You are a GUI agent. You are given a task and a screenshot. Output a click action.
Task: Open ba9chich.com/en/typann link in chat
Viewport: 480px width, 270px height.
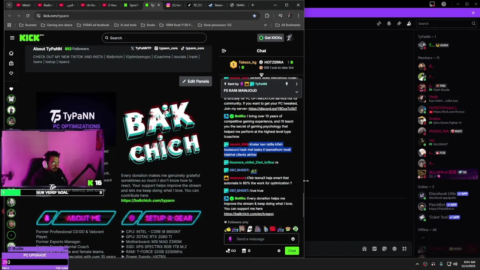249,214
